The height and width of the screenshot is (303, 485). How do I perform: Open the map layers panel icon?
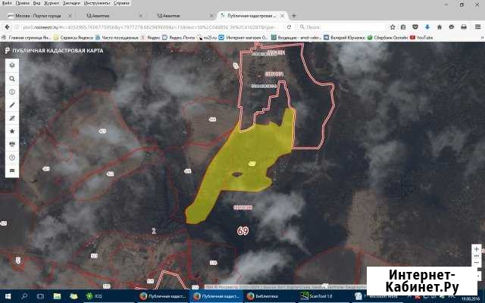(12, 65)
